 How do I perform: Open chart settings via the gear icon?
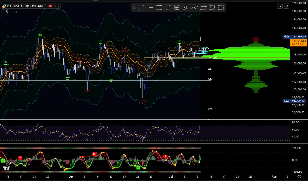point(299,177)
